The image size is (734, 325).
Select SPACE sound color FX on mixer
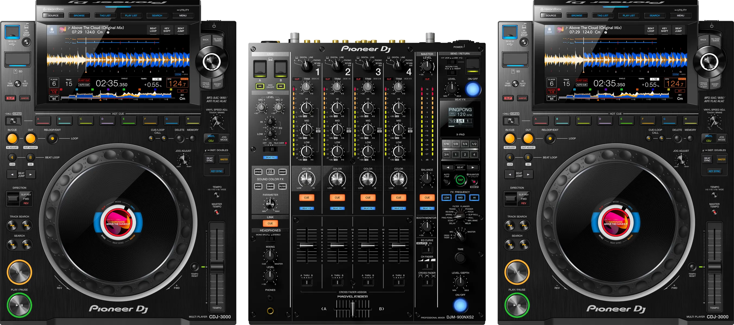[x=258, y=172]
